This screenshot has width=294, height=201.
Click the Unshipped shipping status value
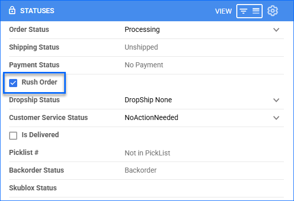click(141, 47)
